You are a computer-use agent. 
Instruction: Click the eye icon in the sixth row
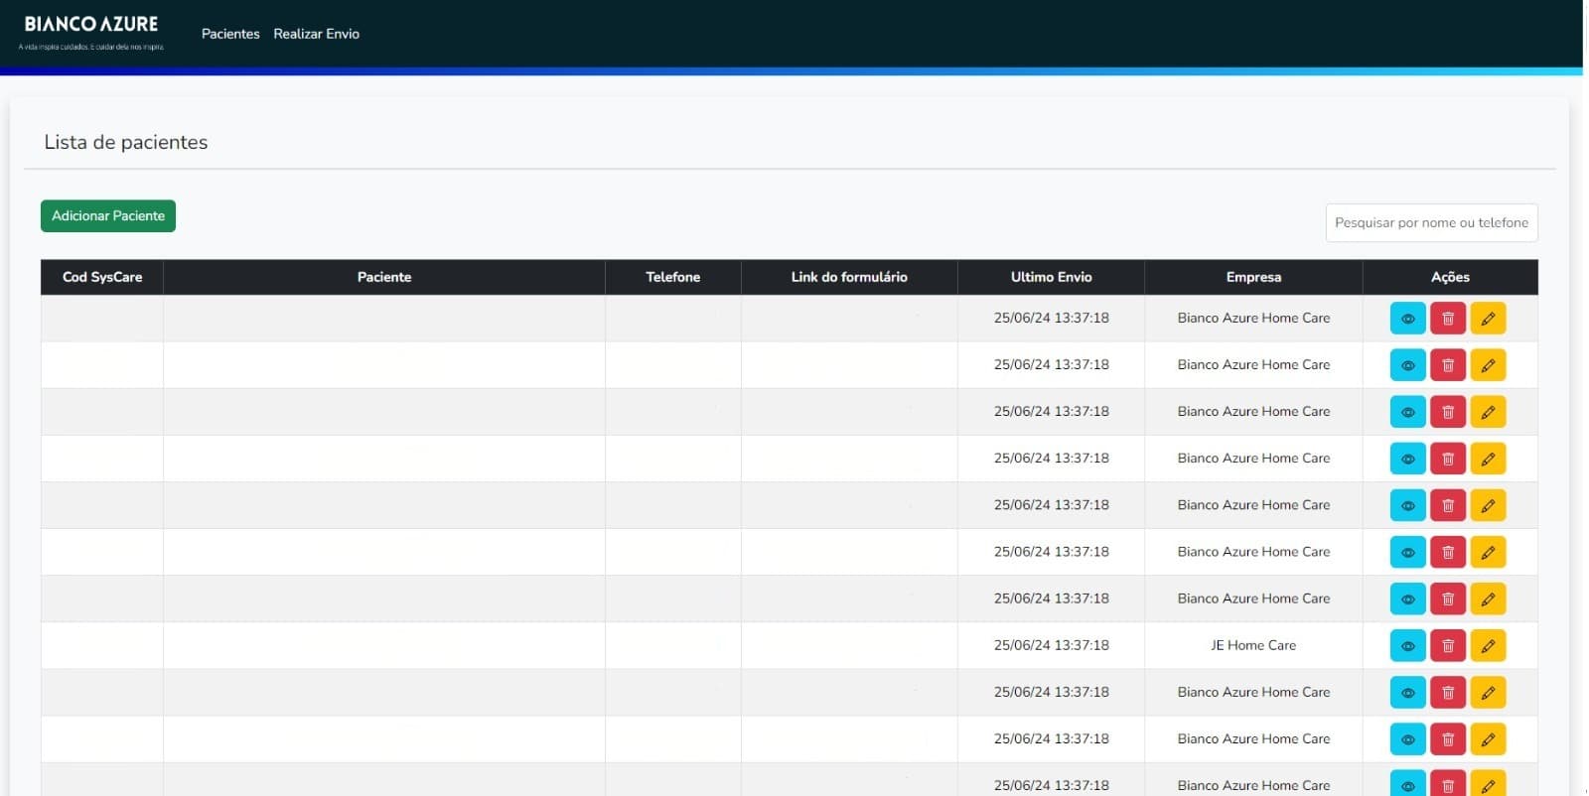1407,552
